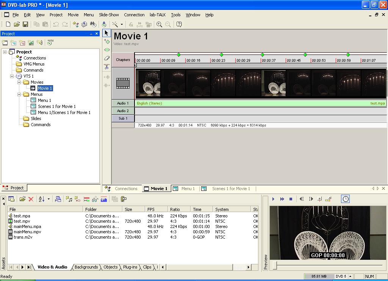
Task: Collapse the VTS 1 tree node
Action: (12, 76)
